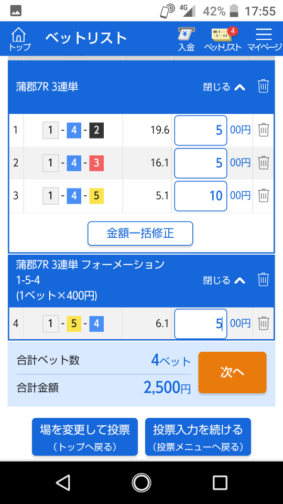
Task: Collapse the フォーメーション section with 閉じる
Action: click(224, 280)
